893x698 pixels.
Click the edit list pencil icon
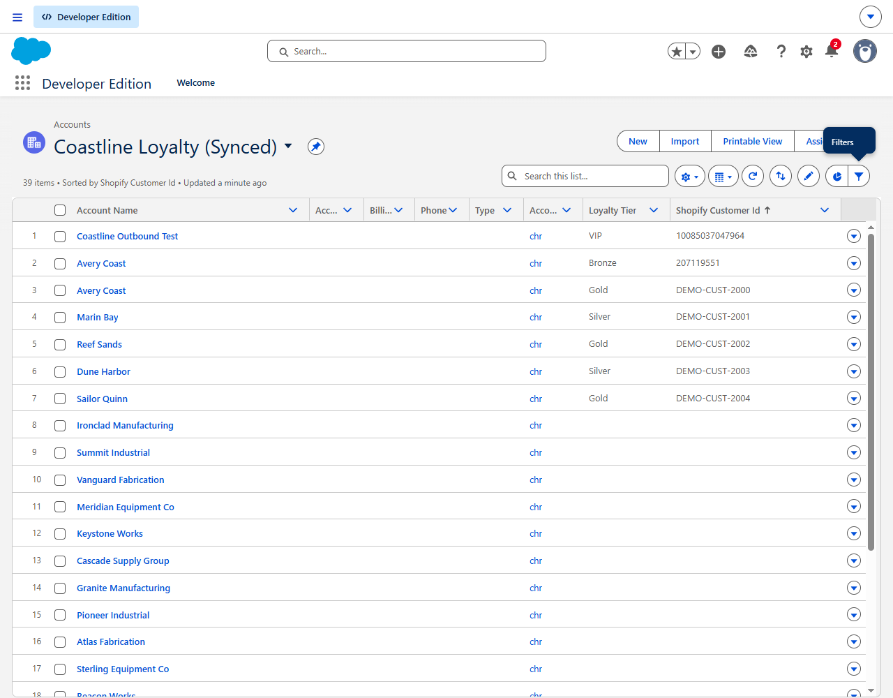point(809,177)
